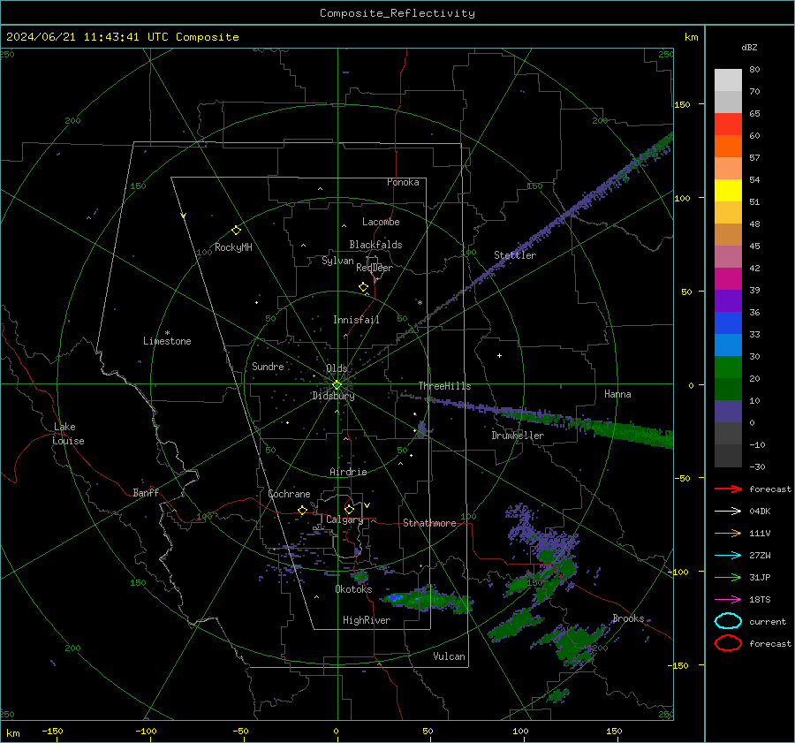795x743 pixels.
Task: Click the ThreeHills city label
Action: (444, 386)
